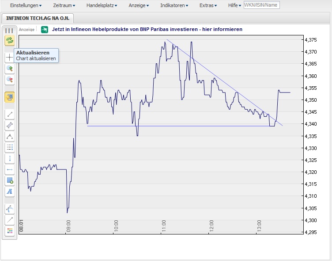Viewport: 332px width, 261px height.
Task: Click the WKN/ISIN/Name search field
Action: [x=261, y=5]
